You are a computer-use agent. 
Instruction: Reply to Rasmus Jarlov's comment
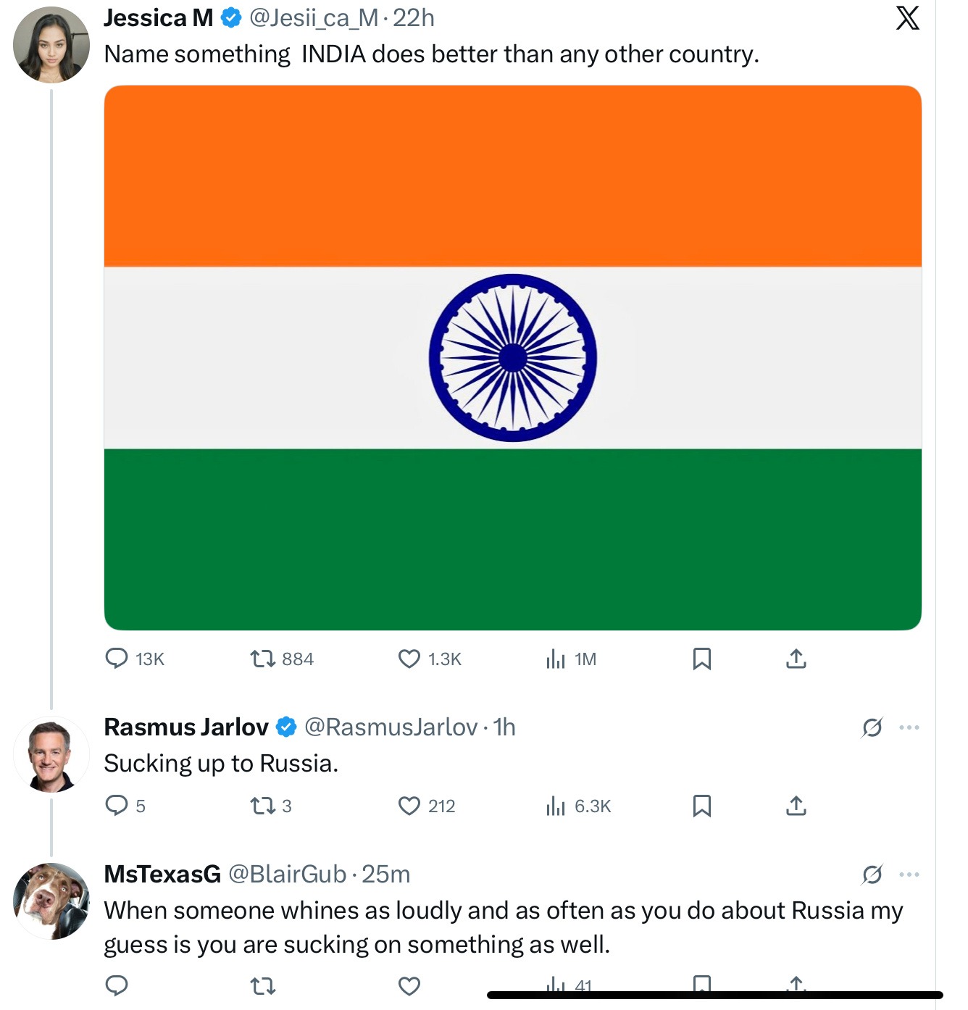point(117,806)
